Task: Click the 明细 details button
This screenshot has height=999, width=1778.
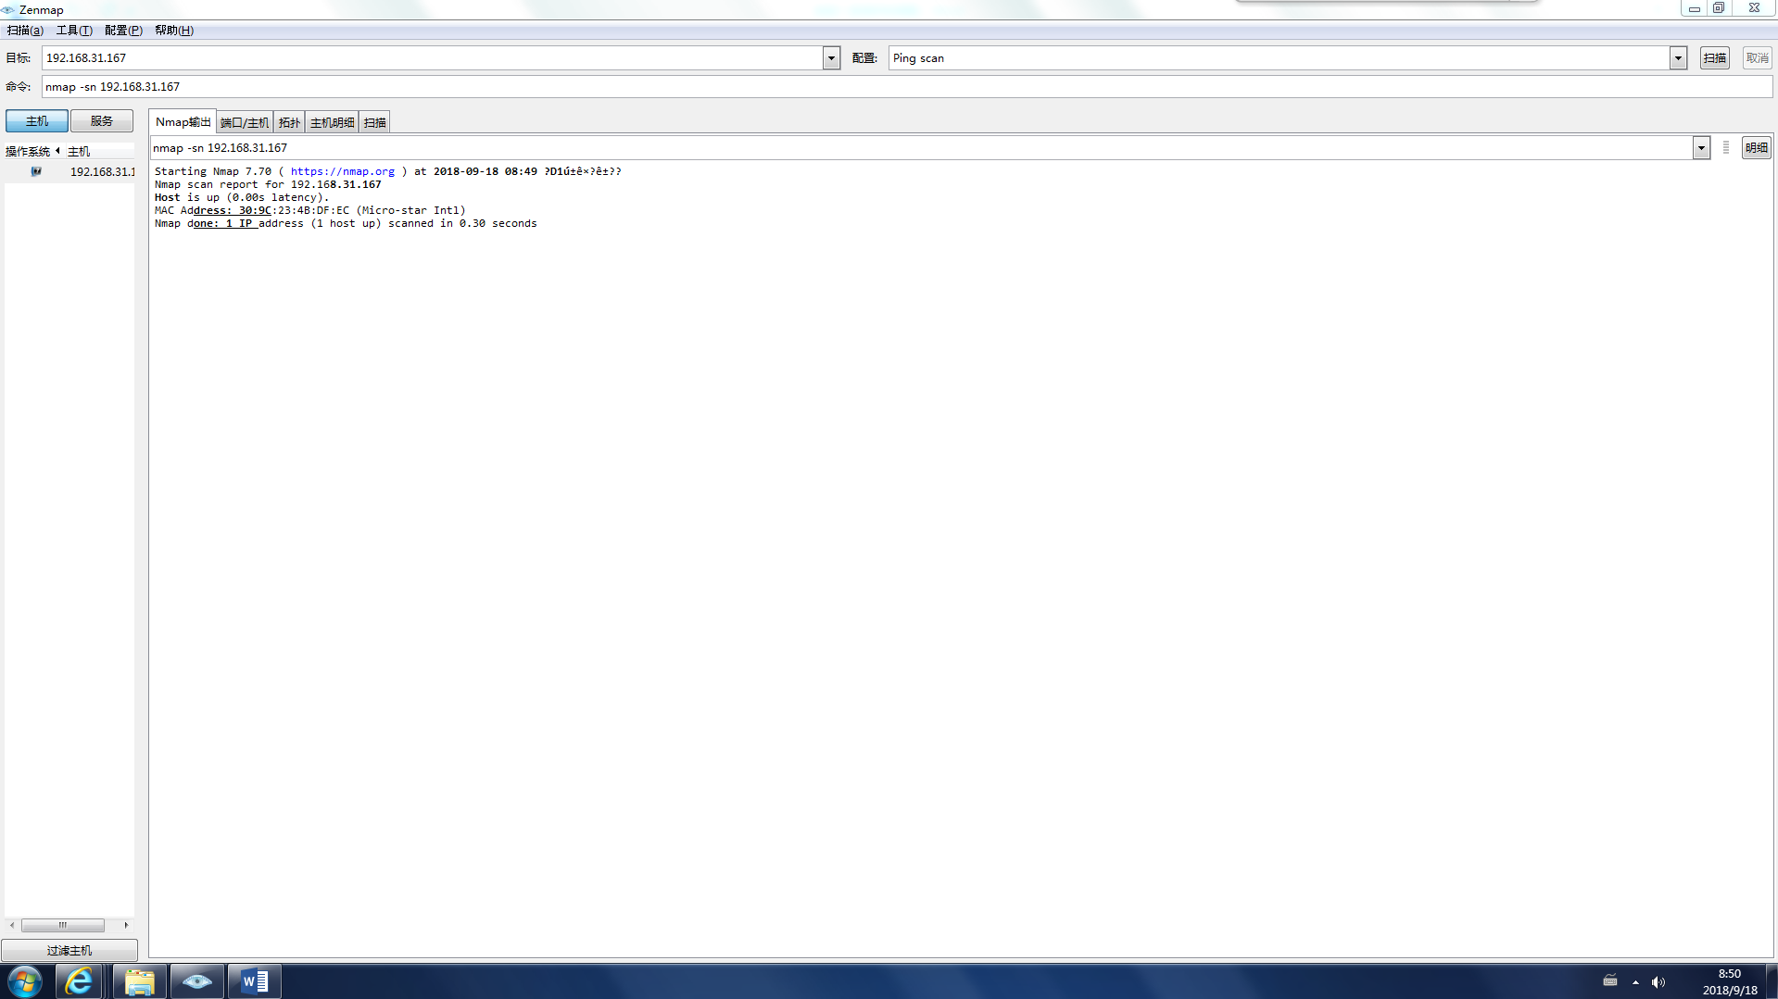Action: [x=1757, y=148]
